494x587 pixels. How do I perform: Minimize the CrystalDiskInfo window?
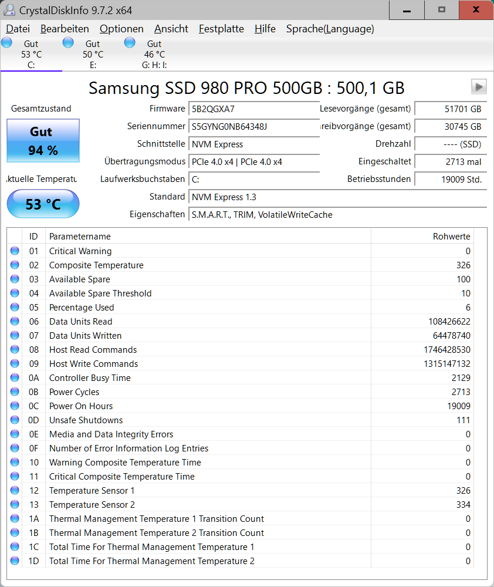tap(407, 10)
